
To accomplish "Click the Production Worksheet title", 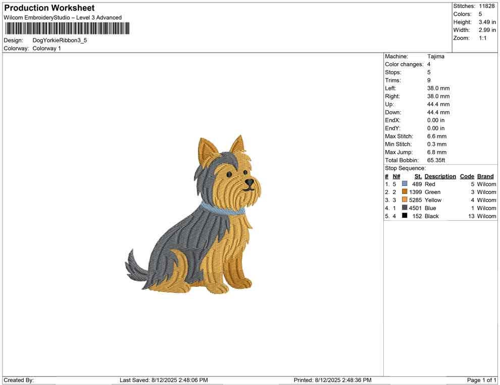I will 49,8.
